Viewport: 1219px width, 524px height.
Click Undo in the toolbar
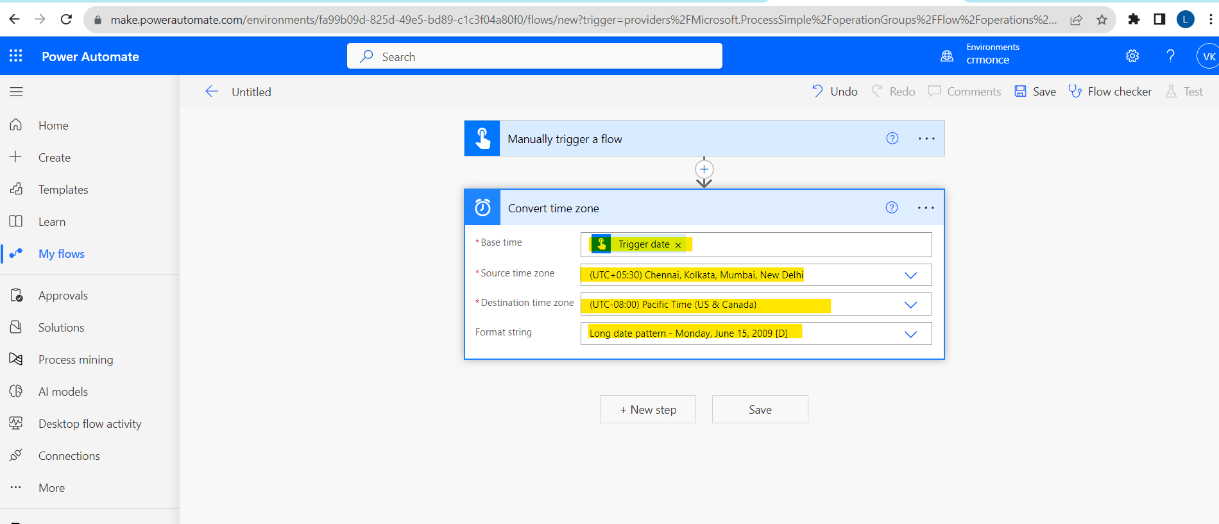click(835, 92)
